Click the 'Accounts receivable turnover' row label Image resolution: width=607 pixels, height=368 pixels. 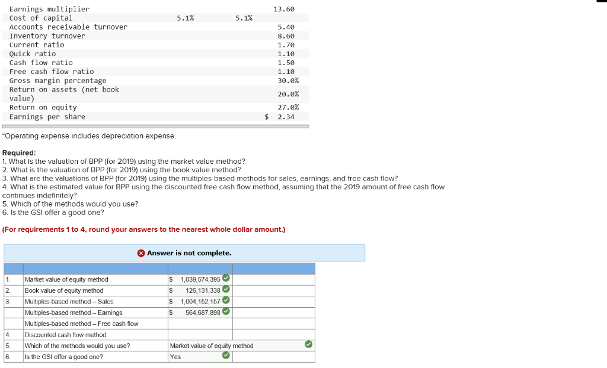(x=68, y=27)
